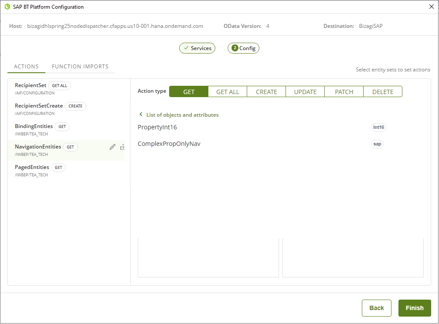Select GET action type
This screenshot has width=439, height=324.
189,91
